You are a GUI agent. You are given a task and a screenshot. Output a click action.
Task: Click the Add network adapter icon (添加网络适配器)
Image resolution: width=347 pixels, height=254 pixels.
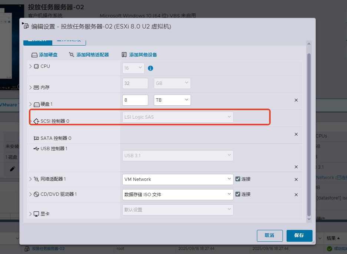click(x=72, y=55)
